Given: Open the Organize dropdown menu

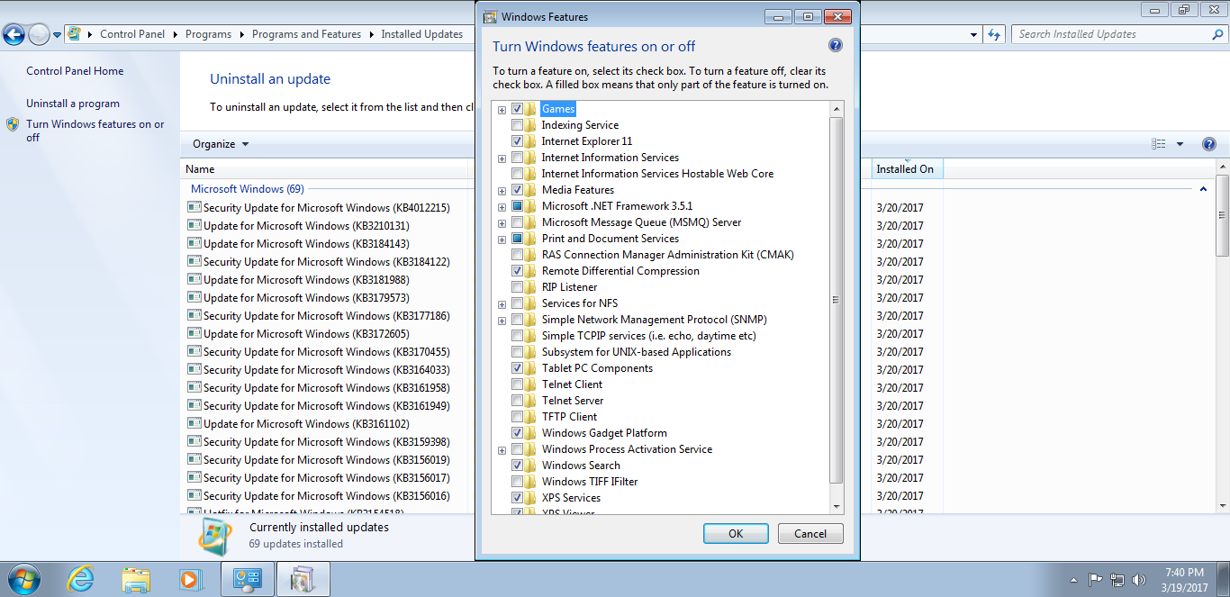Looking at the screenshot, I should [221, 144].
